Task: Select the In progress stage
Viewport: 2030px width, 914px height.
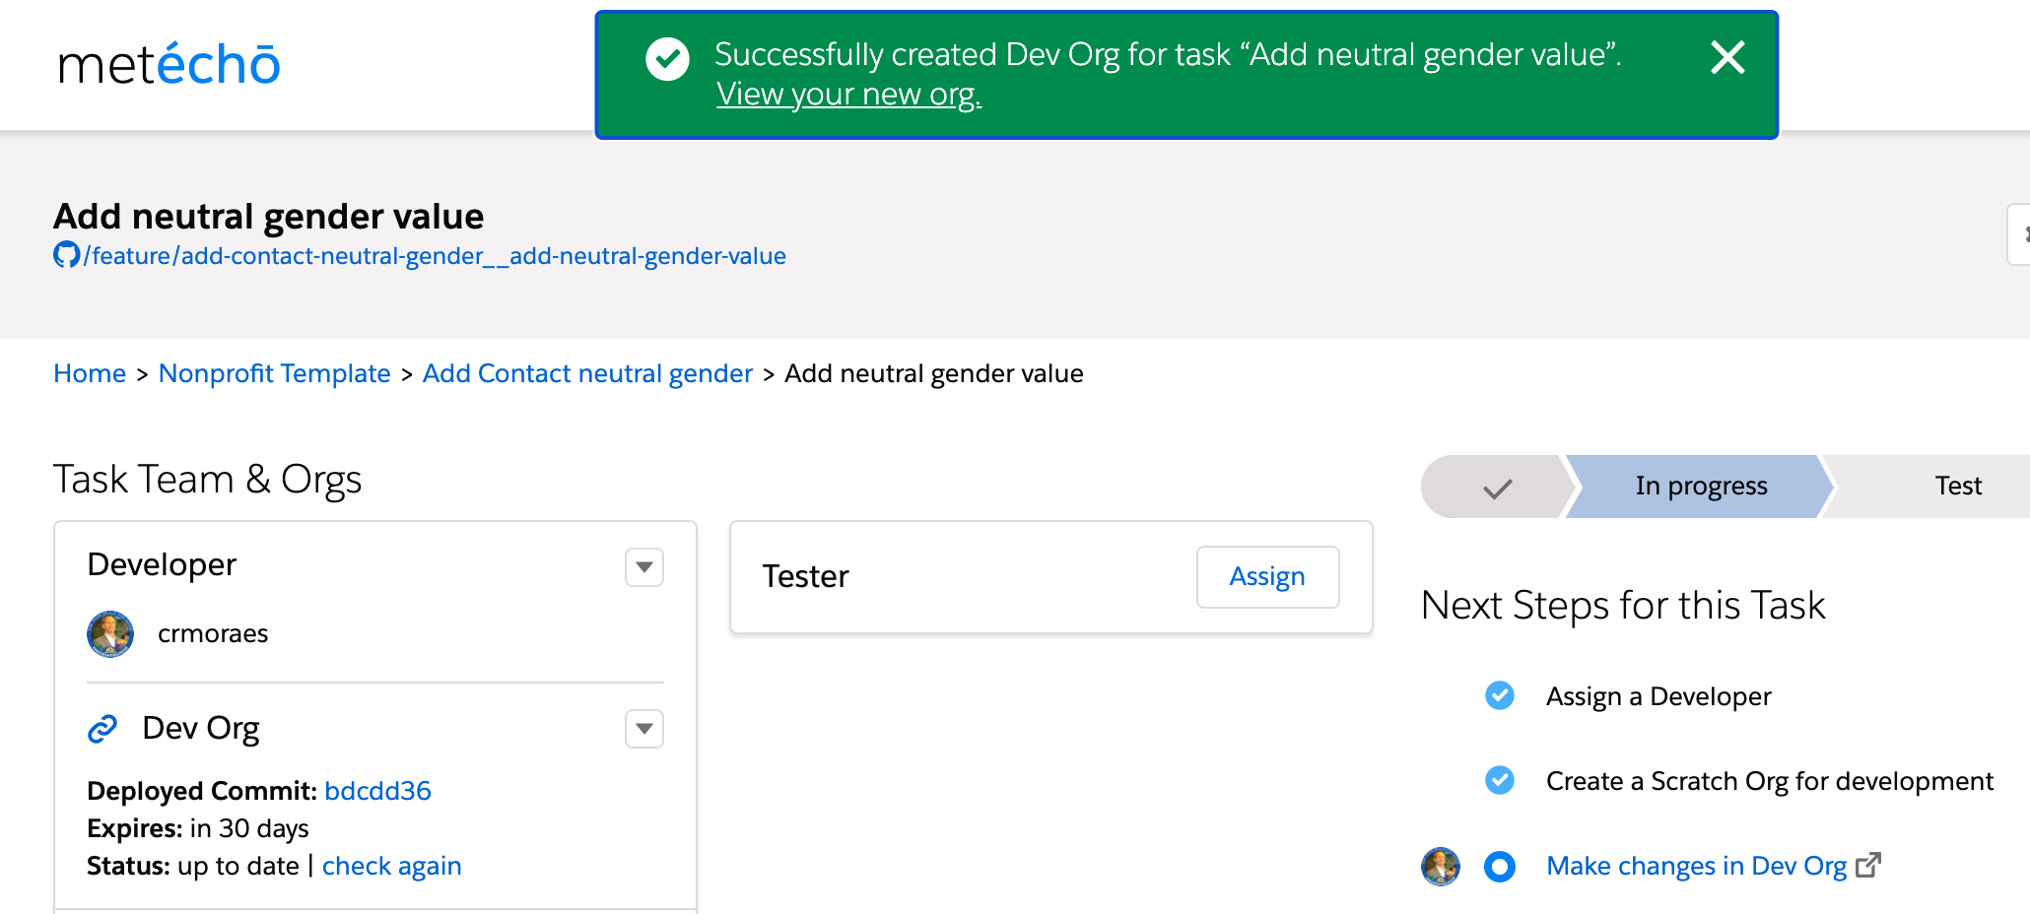Action: pyautogui.click(x=1701, y=487)
